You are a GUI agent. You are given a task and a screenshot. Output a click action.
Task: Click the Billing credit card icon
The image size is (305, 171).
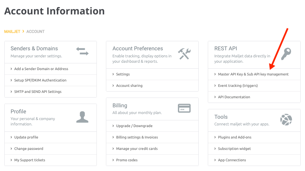tap(184, 108)
